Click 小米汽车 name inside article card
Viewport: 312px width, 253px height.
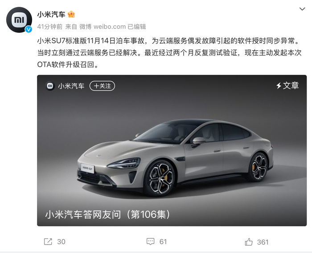tap(71, 86)
